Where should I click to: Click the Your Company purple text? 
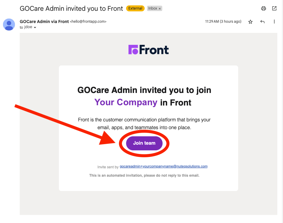pos(126,102)
